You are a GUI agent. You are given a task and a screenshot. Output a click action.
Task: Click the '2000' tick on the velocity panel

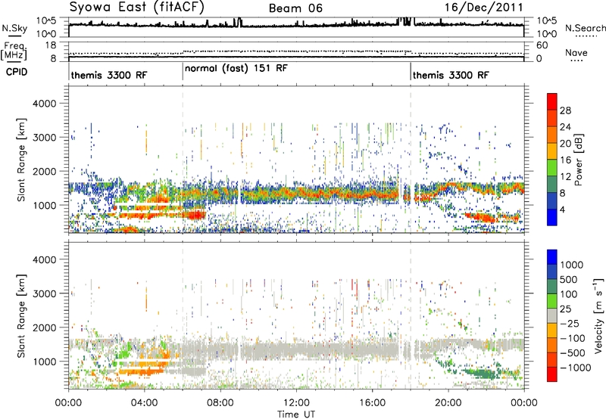coord(44,327)
